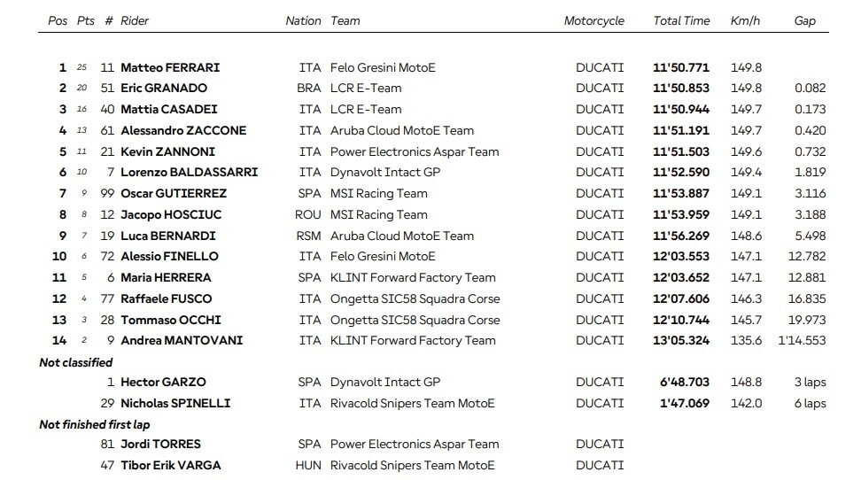Select the 1'14.553 gap value
Screen dimensions: 861x480
click(802, 340)
